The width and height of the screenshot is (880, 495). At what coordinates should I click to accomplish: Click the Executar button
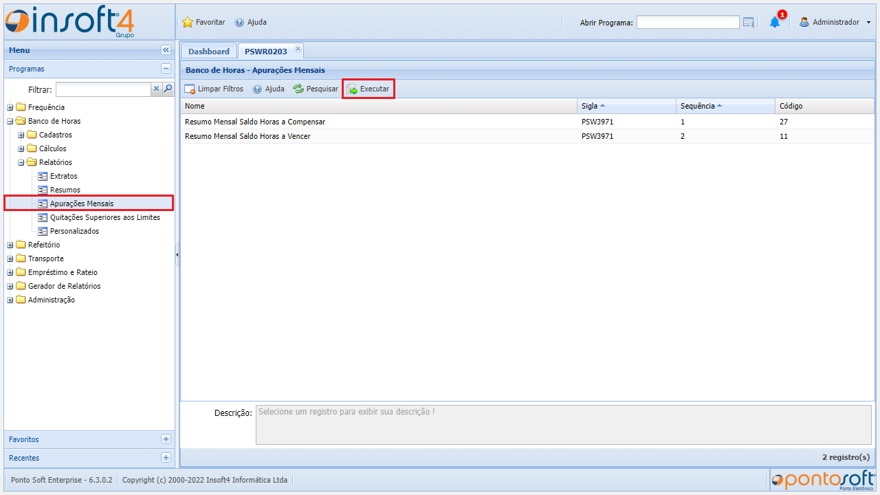point(368,89)
